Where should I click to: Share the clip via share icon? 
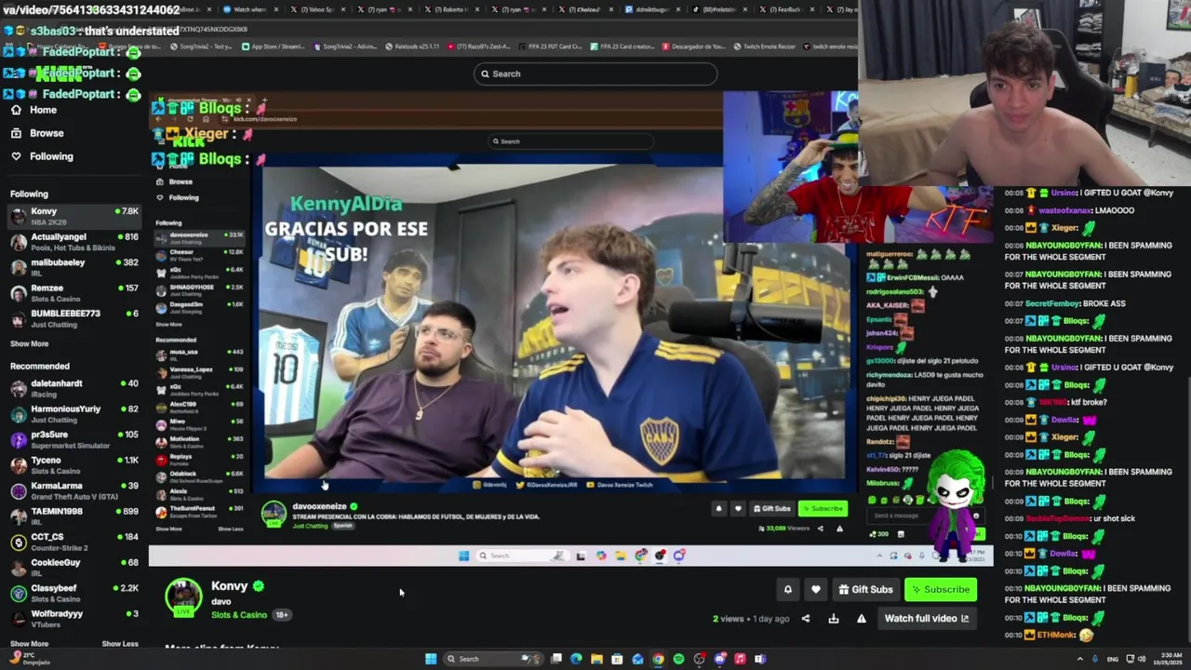806,619
